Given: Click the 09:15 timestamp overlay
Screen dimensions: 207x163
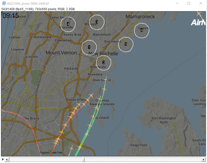Looking at the screenshot, I should pyautogui.click(x=11, y=16).
